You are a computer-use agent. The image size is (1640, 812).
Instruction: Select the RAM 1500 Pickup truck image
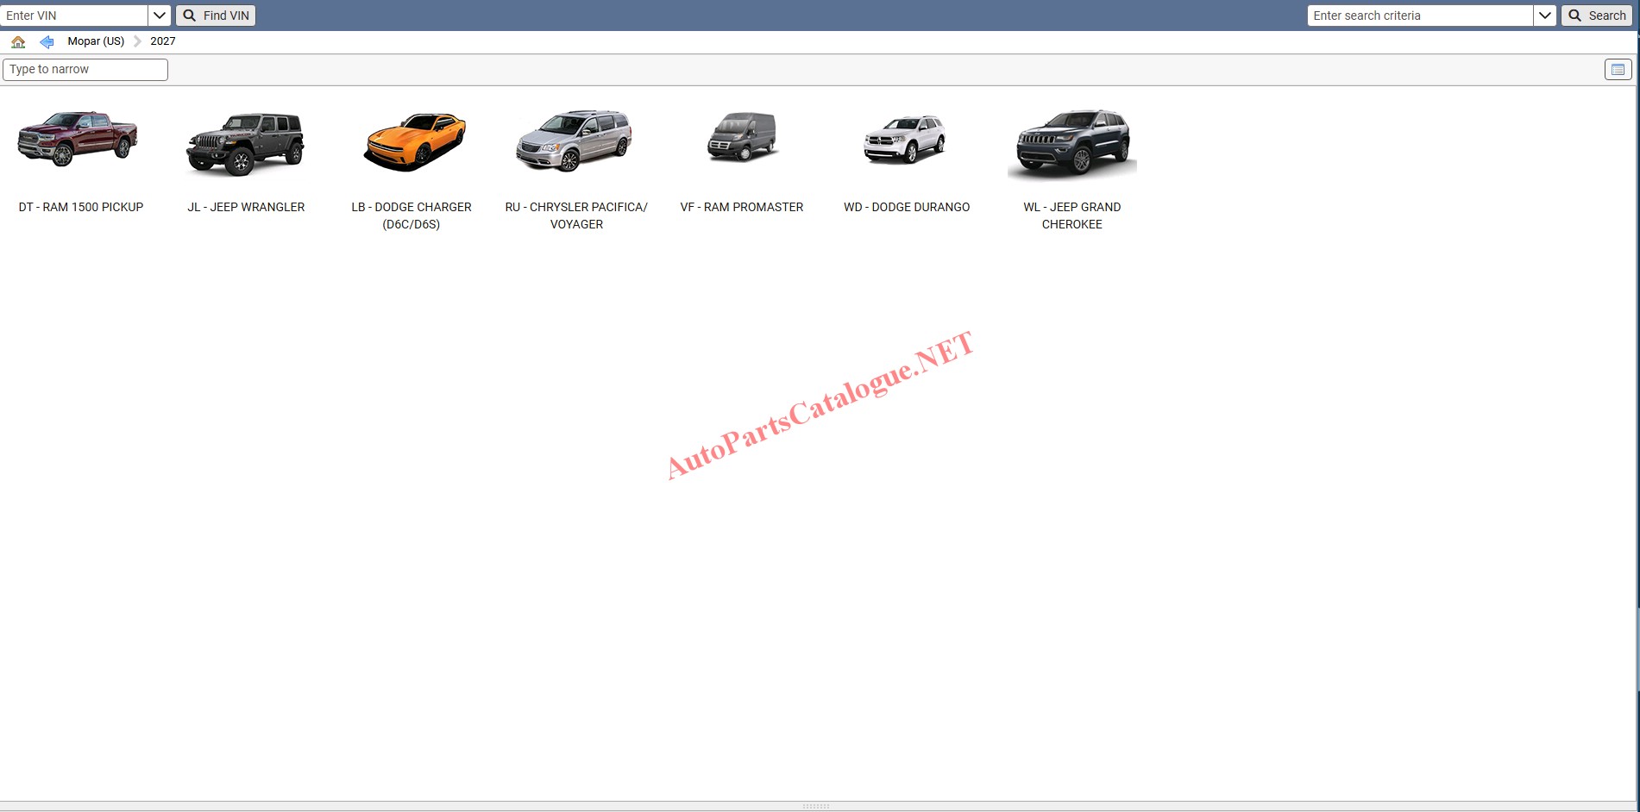tap(78, 138)
